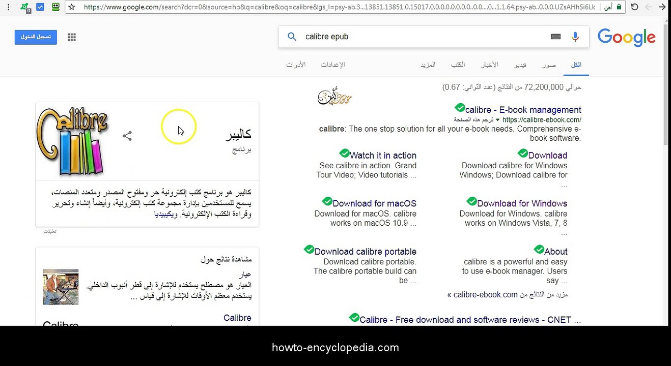Go forward using the right arrow

(x=661, y=7)
